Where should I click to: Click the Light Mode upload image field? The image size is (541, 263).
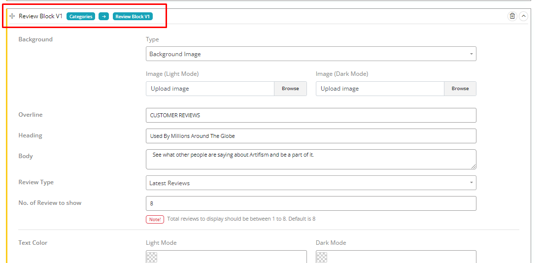pos(210,89)
